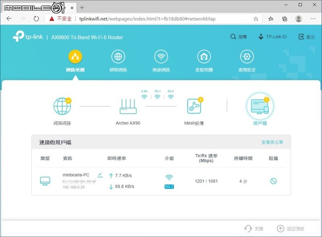
Task: Click the 即時速率 column header
Action: (x=117, y=158)
